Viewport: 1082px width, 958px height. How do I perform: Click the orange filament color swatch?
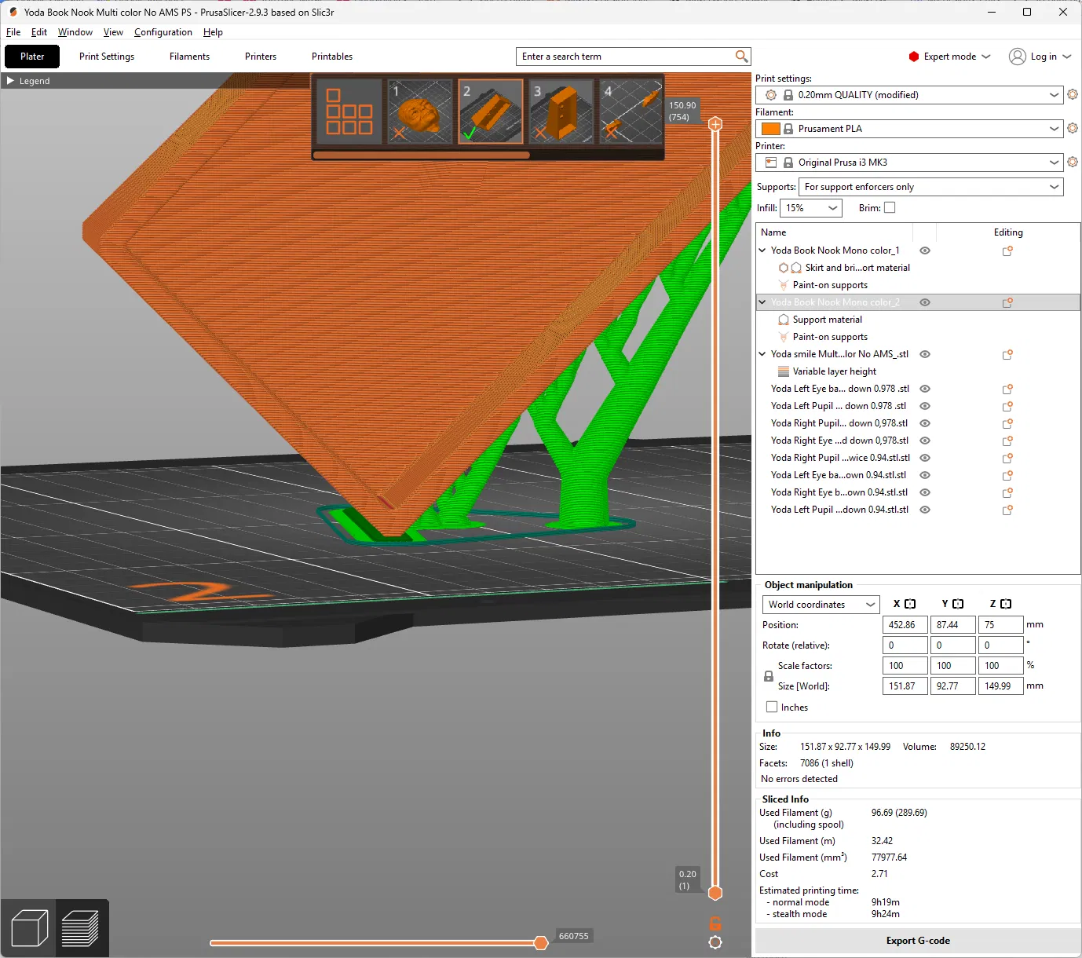(771, 129)
